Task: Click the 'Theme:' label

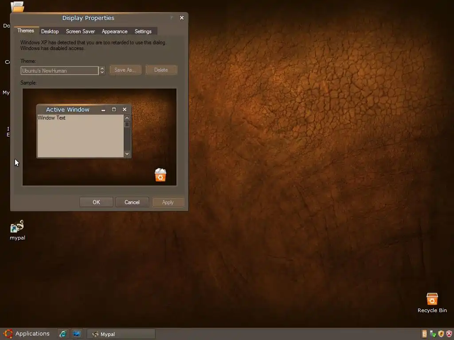Action: tap(28, 61)
